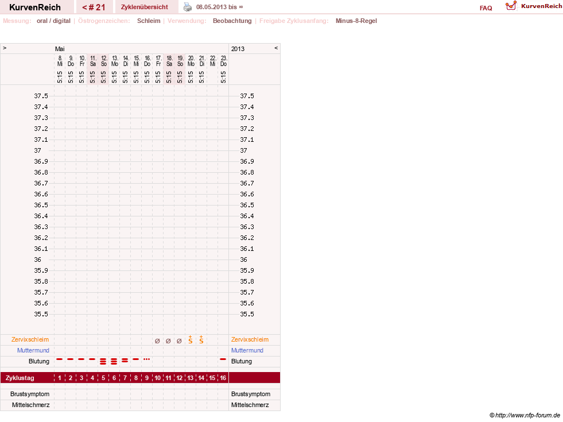Click the medium bleeding mark on day 7

coord(125,360)
